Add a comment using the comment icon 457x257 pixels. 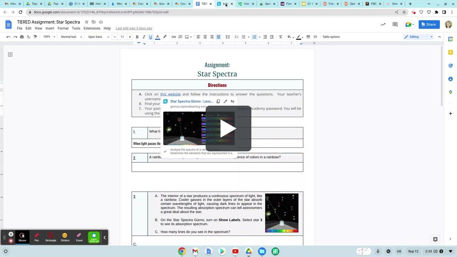tap(181, 37)
